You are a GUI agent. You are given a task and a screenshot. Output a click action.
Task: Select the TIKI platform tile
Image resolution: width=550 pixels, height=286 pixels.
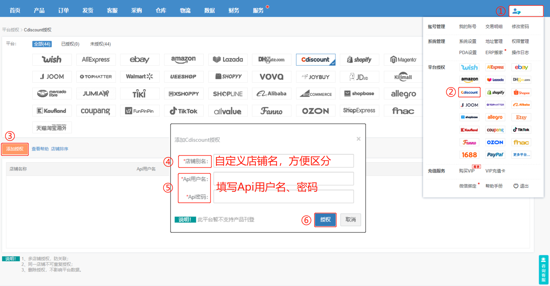coord(140,94)
